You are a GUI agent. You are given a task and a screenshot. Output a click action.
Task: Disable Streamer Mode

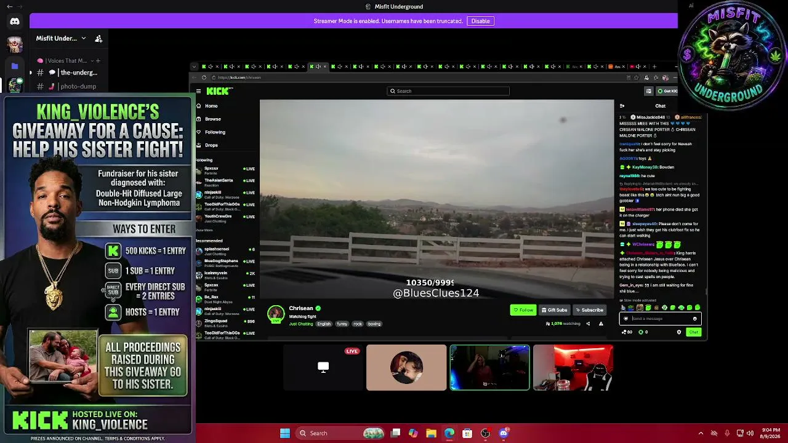coord(480,21)
